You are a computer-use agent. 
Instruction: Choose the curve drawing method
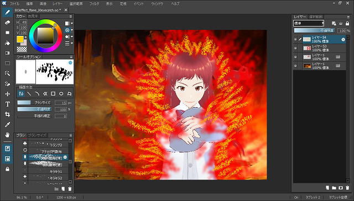(x=37, y=93)
